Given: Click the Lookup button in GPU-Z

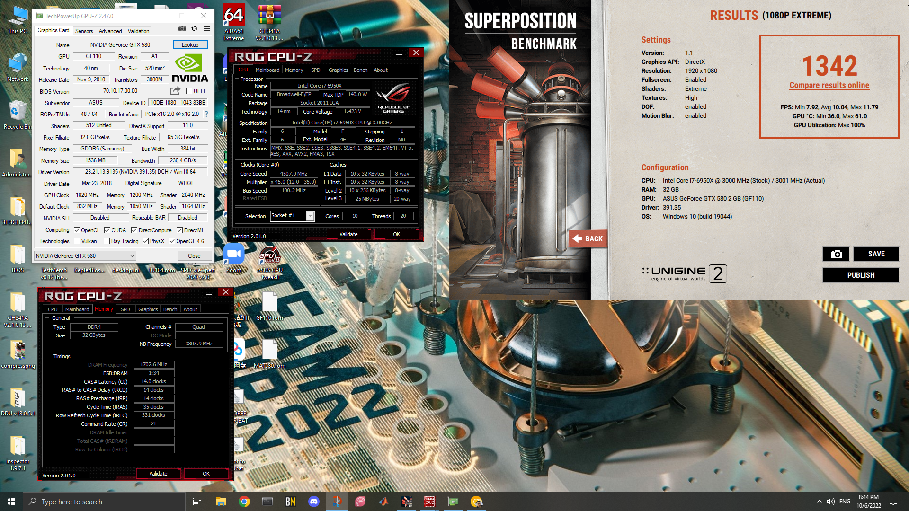Looking at the screenshot, I should tap(190, 45).
